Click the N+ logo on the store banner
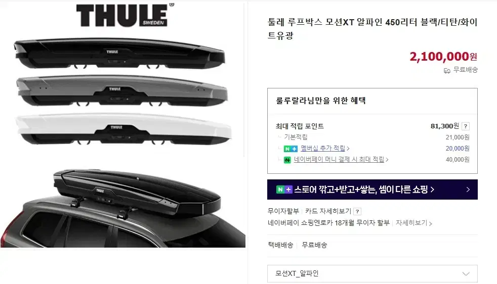This screenshot has height=284, width=497. coord(284,190)
